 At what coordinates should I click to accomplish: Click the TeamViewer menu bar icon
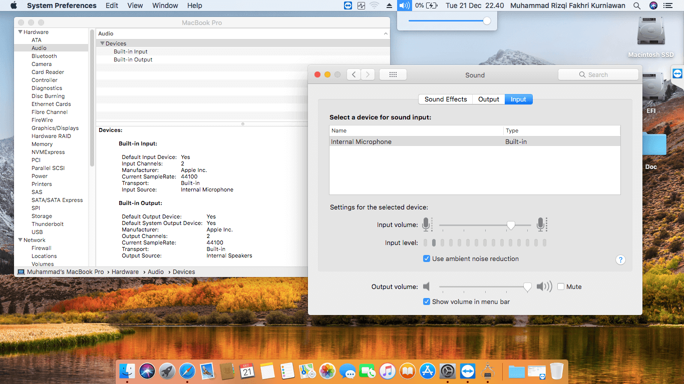coord(348,5)
